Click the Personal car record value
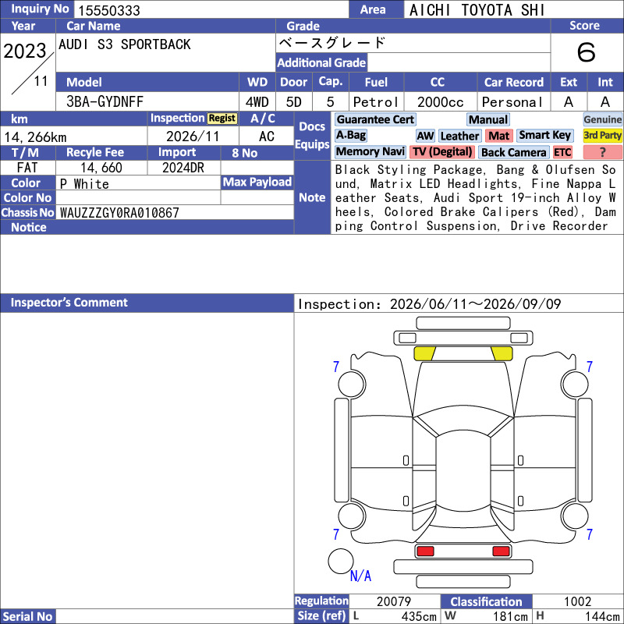 point(512,102)
